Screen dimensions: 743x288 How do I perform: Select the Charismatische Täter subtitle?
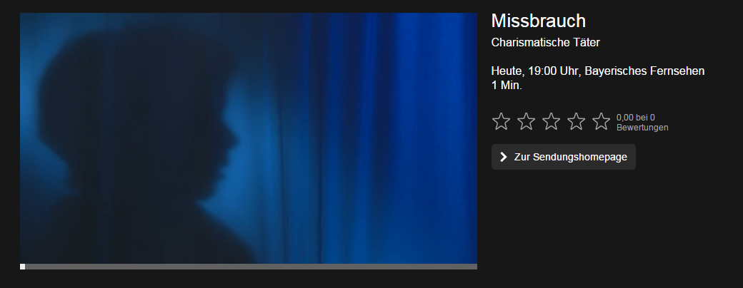(545, 43)
